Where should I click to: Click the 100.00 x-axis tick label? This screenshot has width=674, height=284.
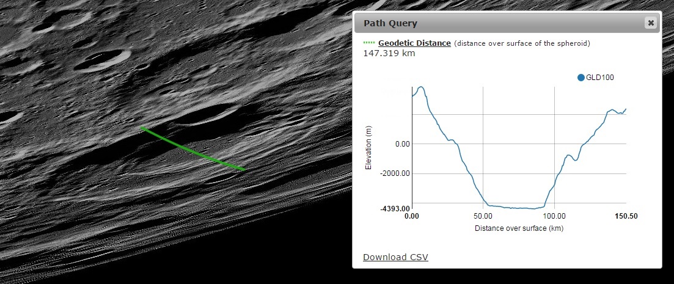click(554, 216)
